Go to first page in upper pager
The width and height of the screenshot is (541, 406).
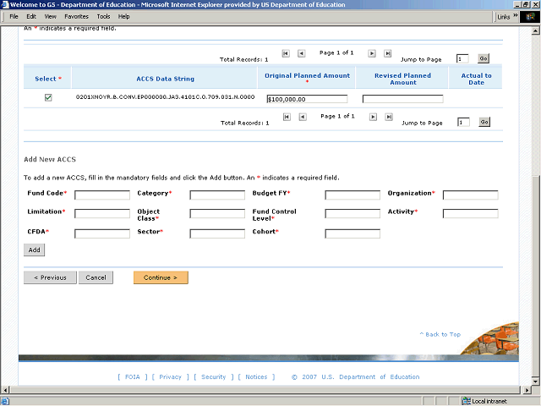(x=286, y=53)
